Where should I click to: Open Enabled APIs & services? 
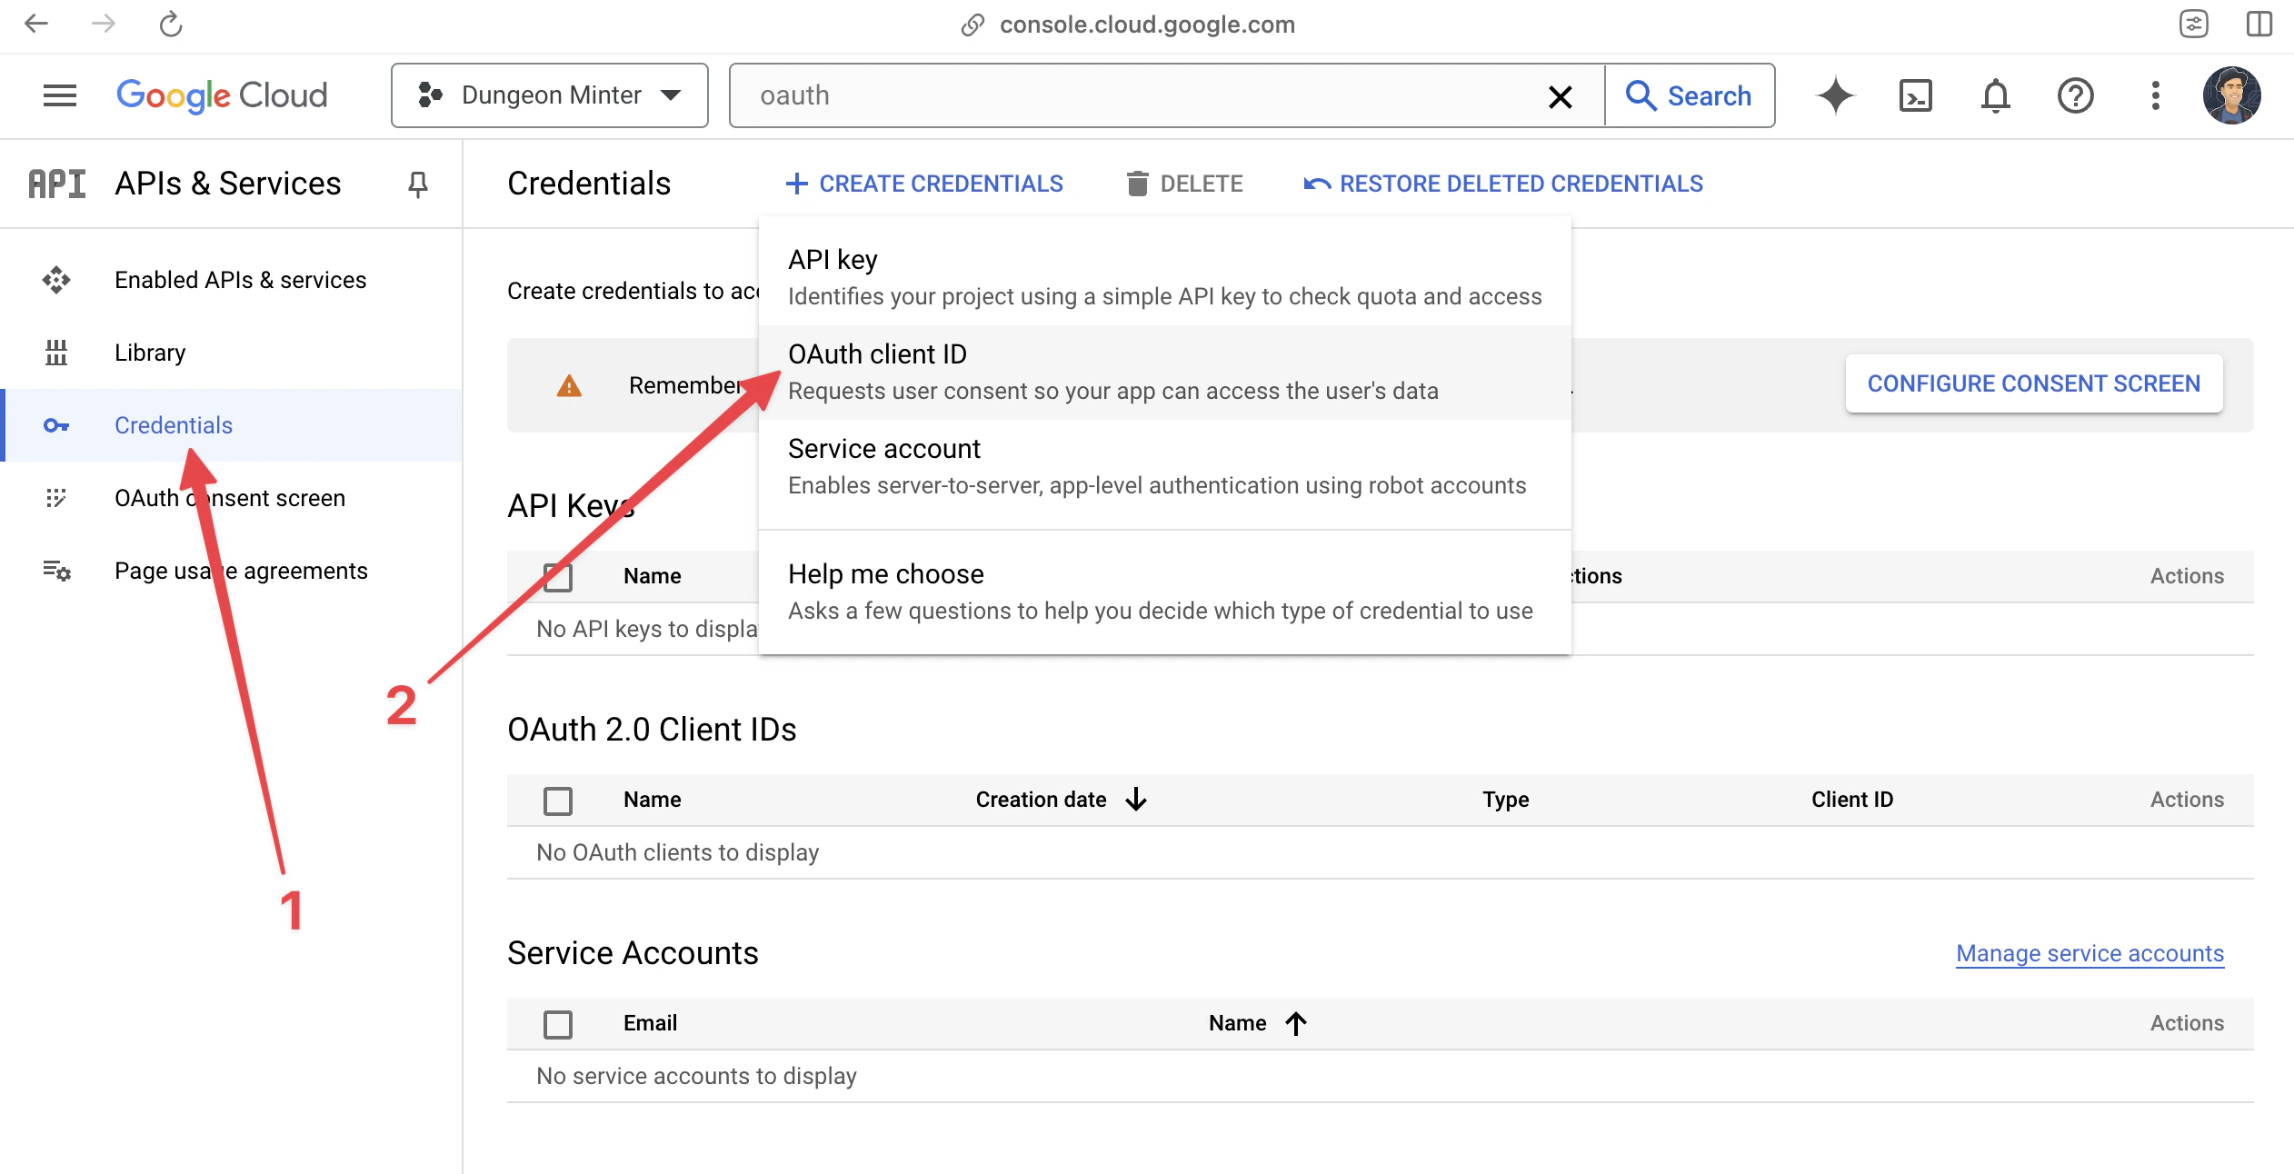click(240, 280)
